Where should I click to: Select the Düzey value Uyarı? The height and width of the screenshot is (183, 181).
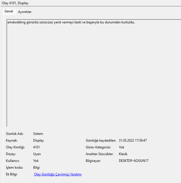37,154
